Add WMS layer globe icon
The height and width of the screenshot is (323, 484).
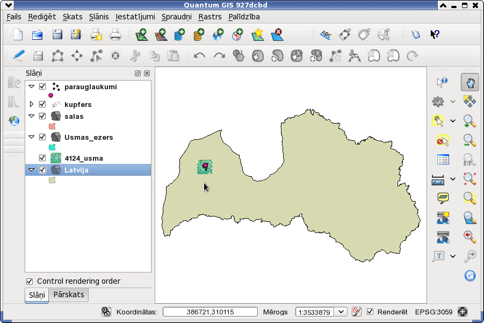(x=218, y=34)
